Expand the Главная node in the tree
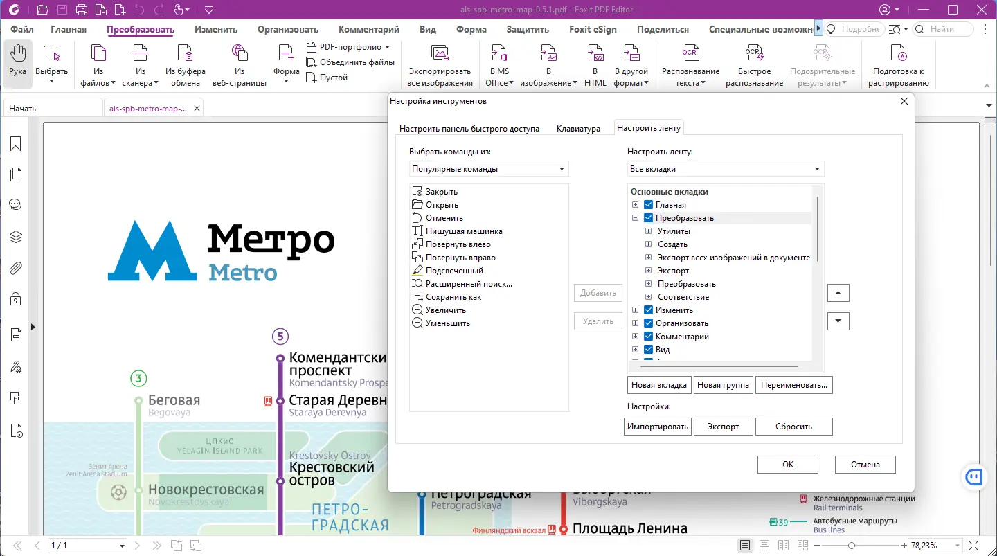This screenshot has height=556, width=997. pos(636,205)
